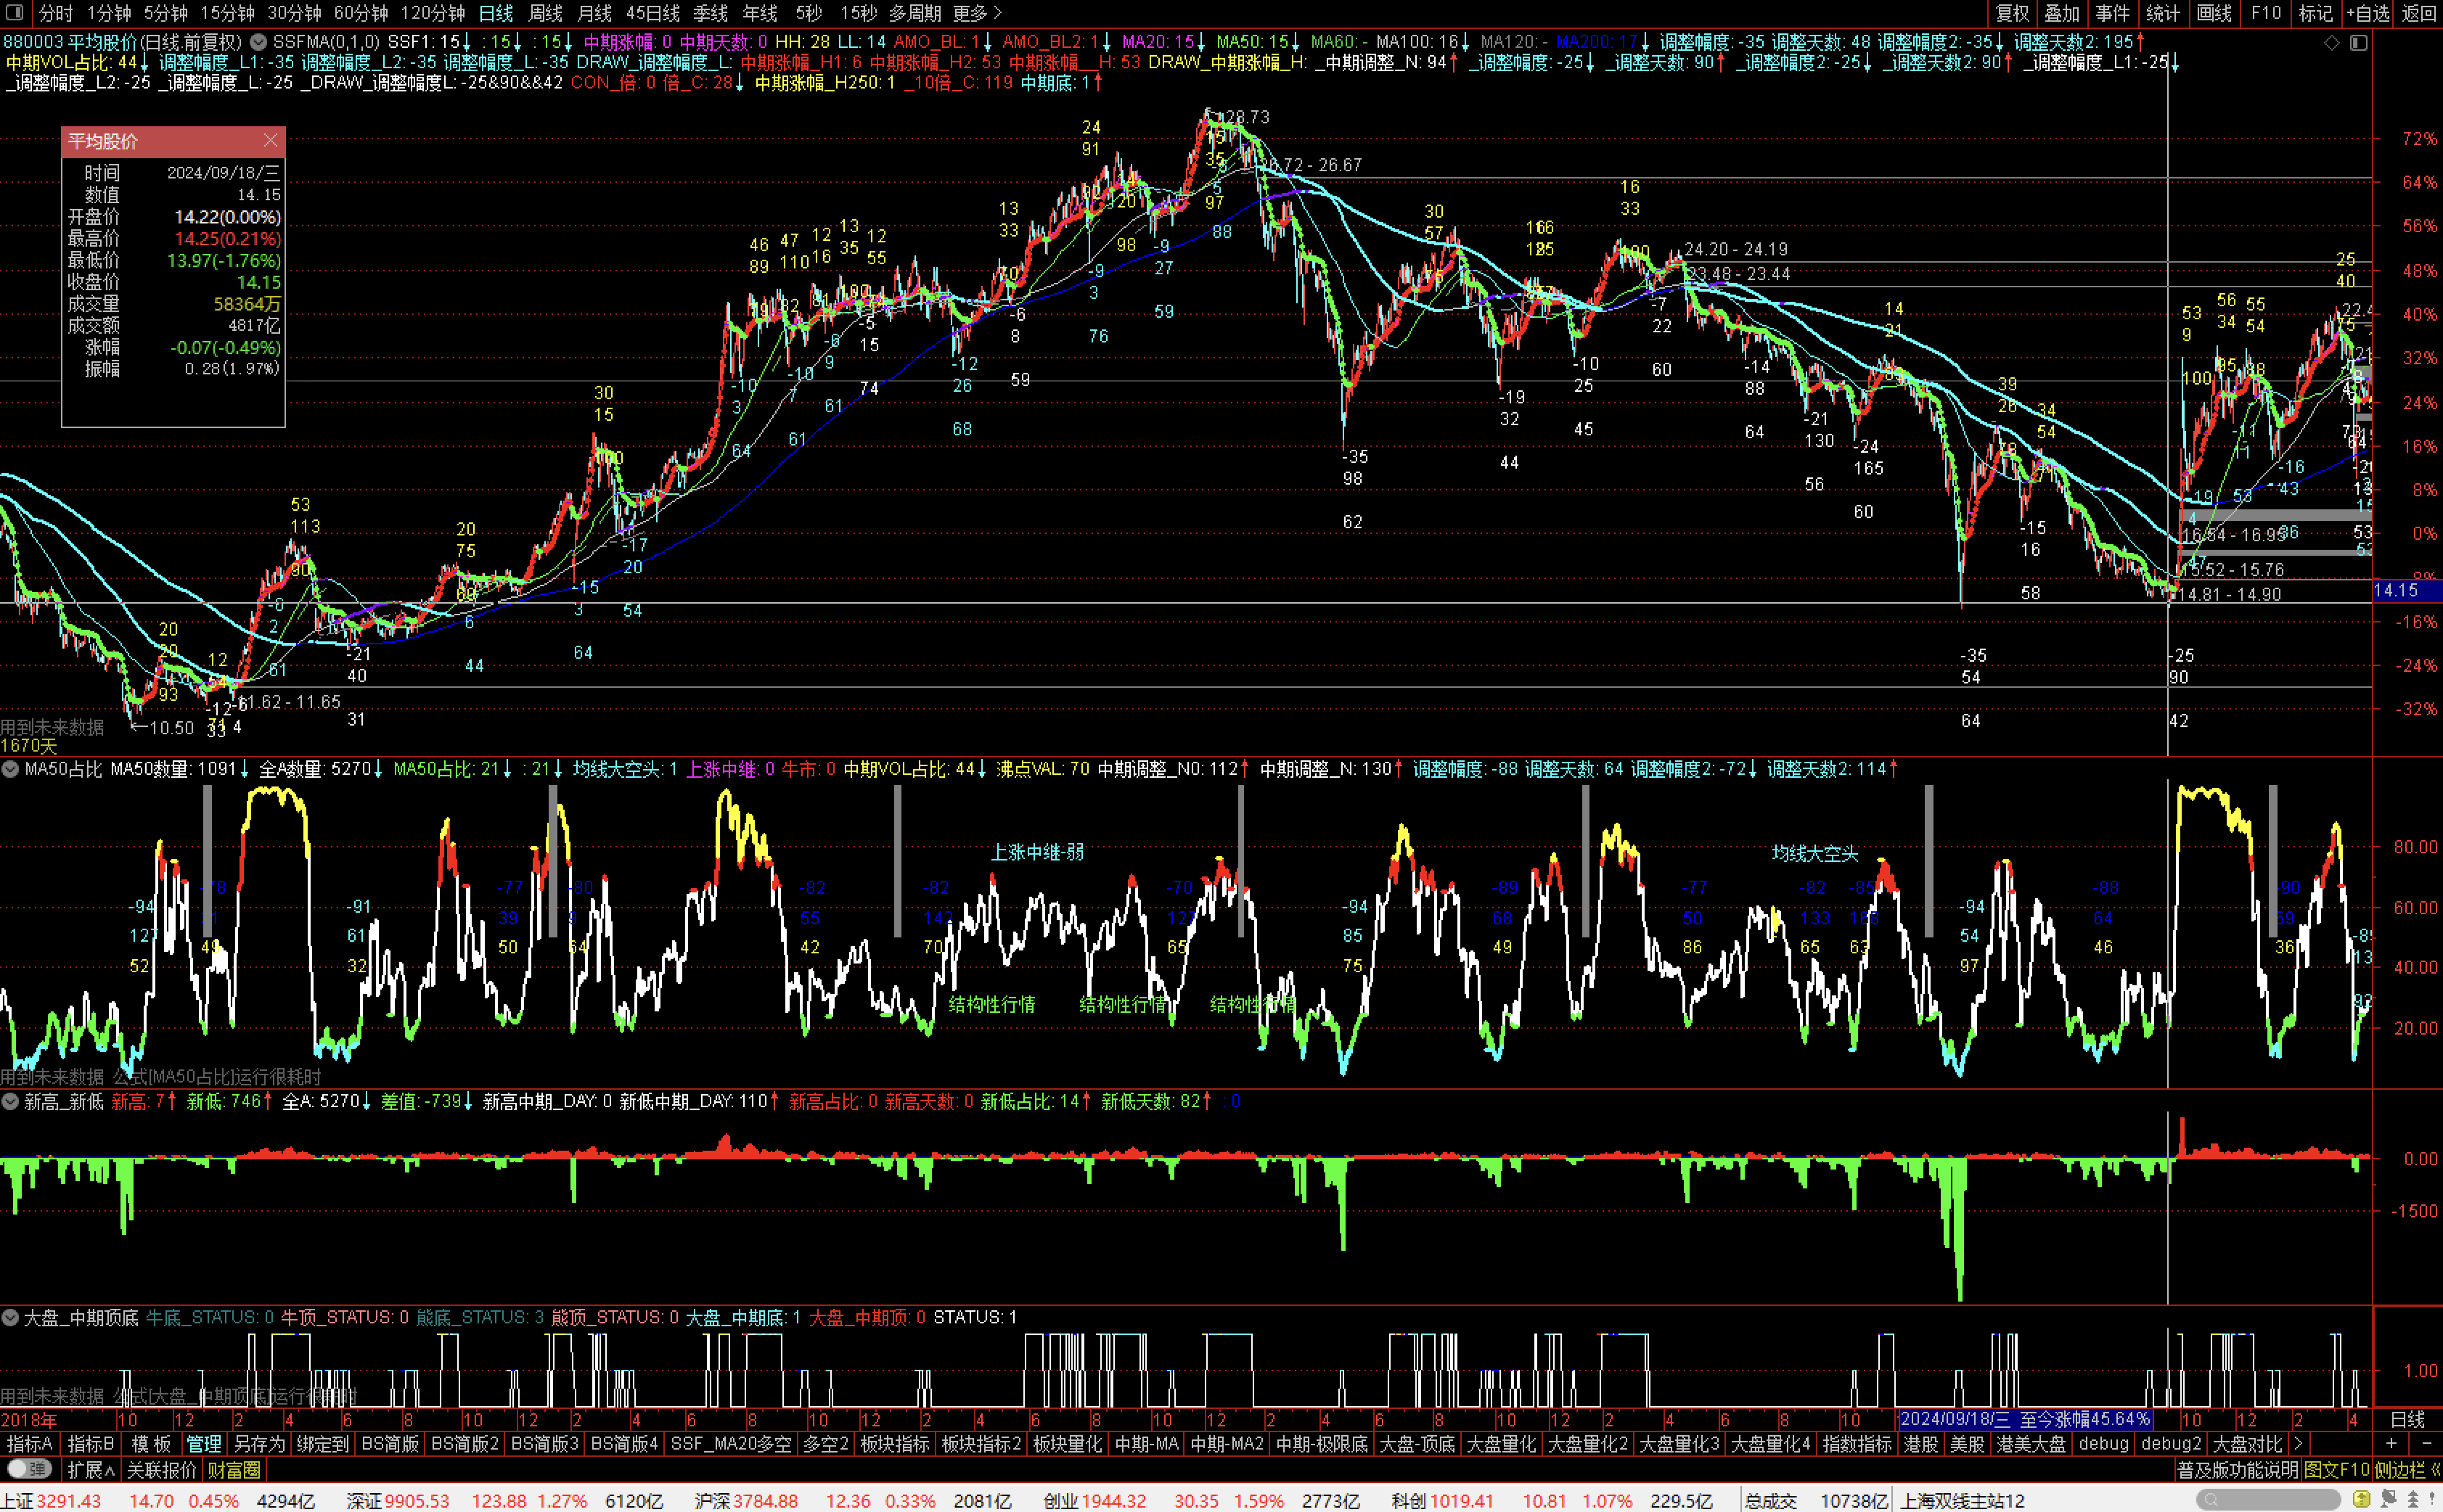Open the 图文F10 link

[x=2336, y=1469]
